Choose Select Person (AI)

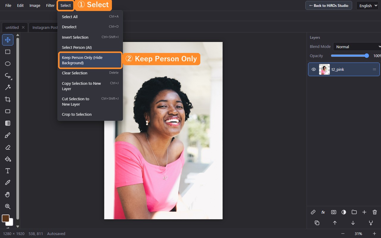90,47
